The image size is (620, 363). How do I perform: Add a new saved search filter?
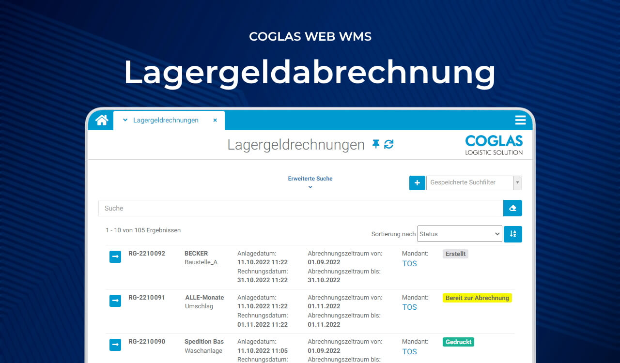point(417,183)
